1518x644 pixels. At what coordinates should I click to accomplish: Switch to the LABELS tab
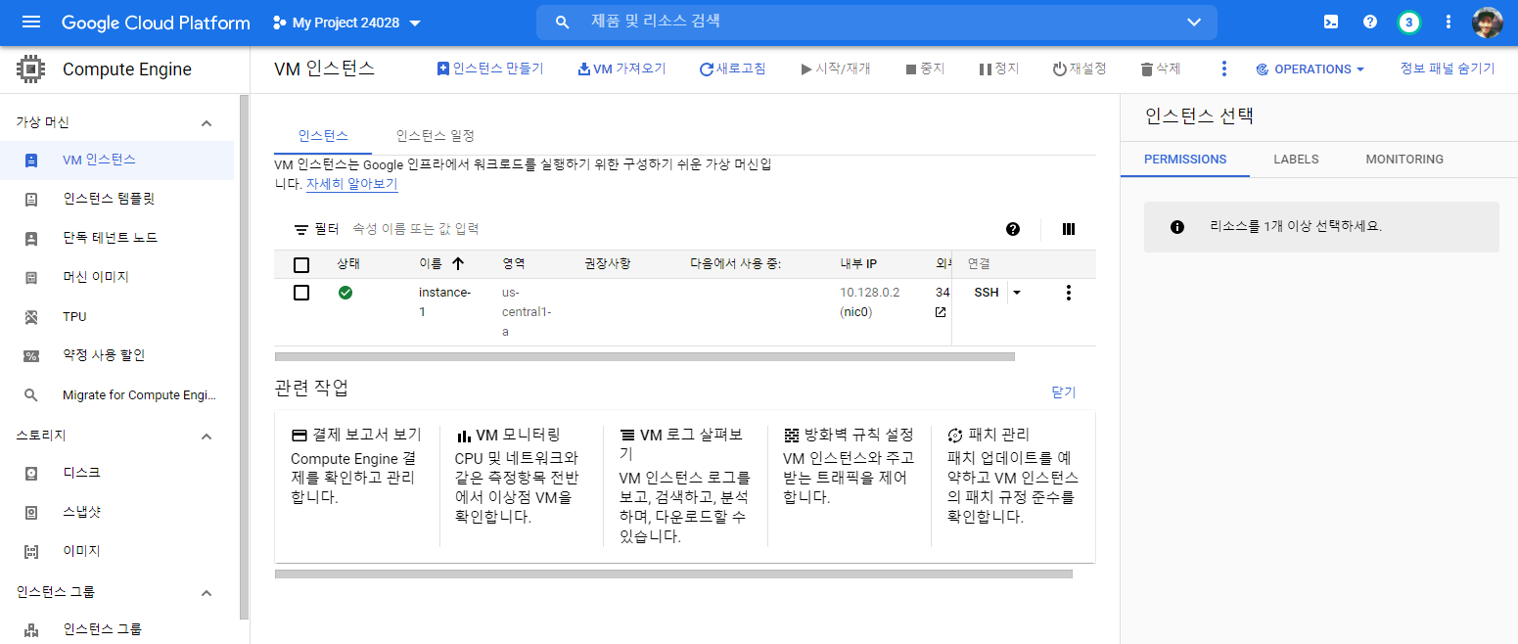pos(1296,160)
